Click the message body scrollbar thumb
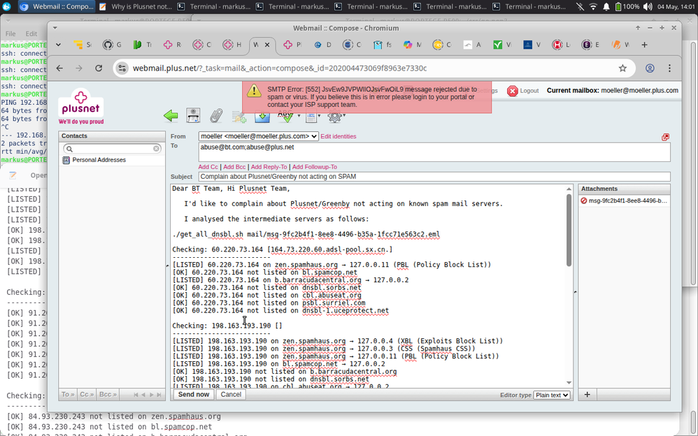Viewport: 698px width, 436px height. coord(569,230)
